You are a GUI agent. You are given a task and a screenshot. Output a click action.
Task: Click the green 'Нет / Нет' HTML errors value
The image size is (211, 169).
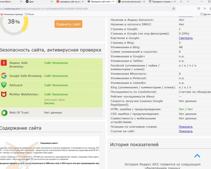coord(186,109)
